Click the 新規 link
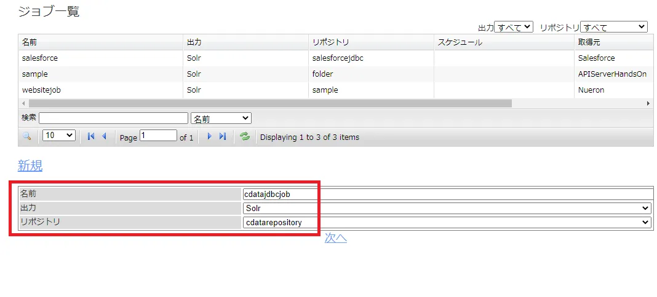Image resolution: width=657 pixels, height=297 pixels. point(30,166)
